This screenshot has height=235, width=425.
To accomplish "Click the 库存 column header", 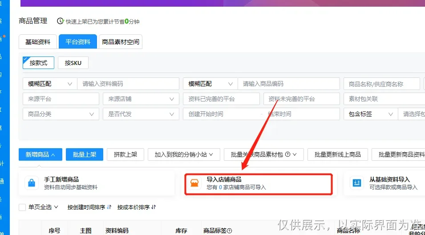I will pyautogui.click(x=181, y=231).
